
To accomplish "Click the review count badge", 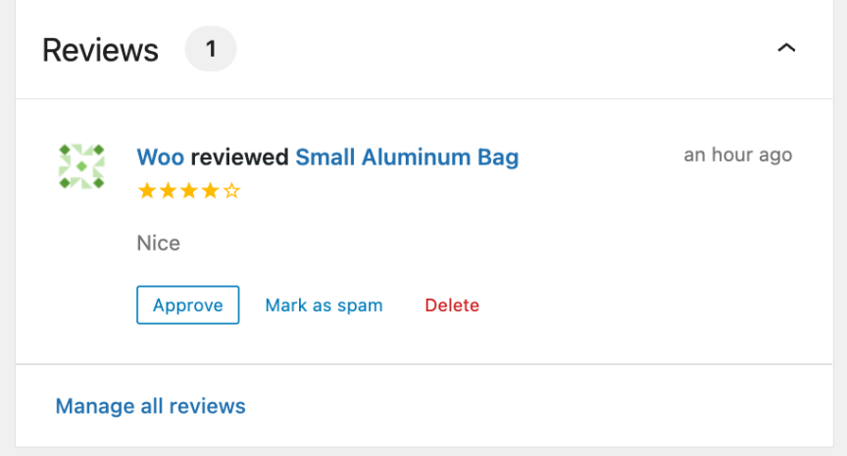I will click(210, 49).
